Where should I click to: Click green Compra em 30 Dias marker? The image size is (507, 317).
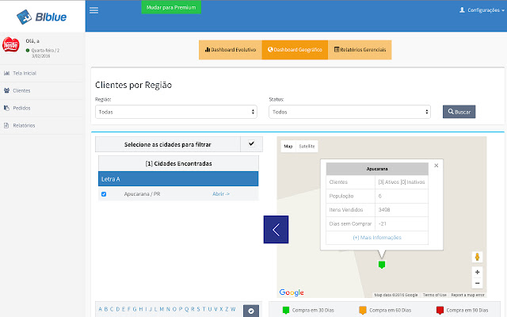286,310
